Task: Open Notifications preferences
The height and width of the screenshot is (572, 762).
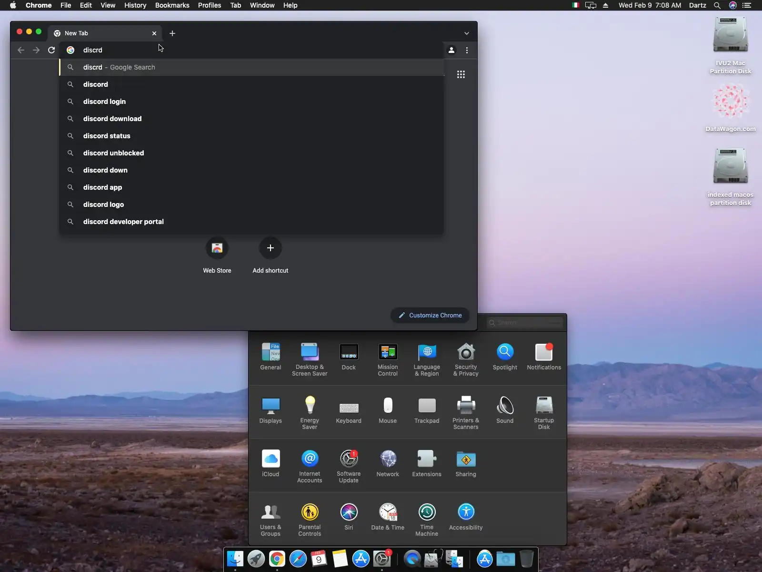Action: [544, 356]
